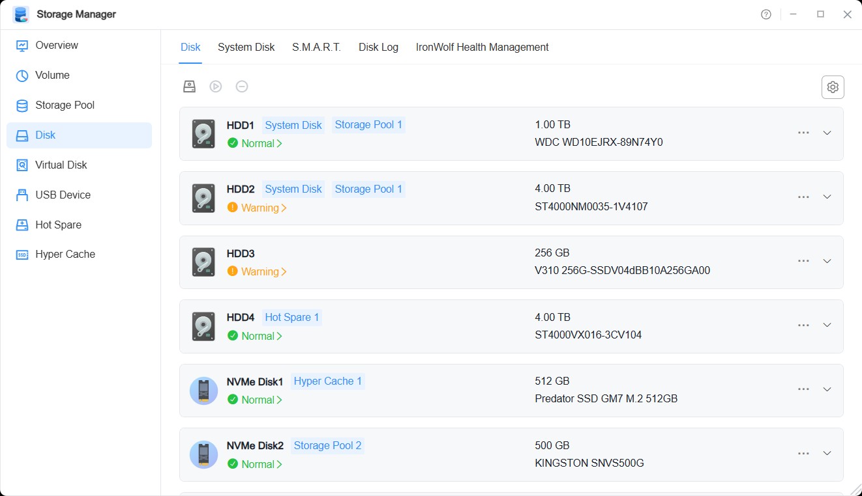Open IronWolf Health Management tab
Viewport: 862px width, 496px height.
(482, 47)
